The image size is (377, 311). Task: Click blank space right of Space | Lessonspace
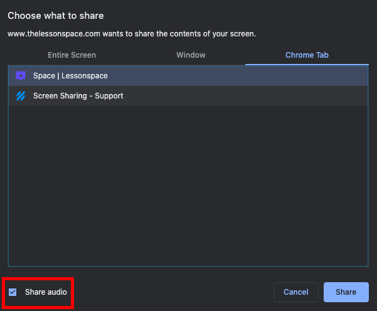tap(251, 76)
